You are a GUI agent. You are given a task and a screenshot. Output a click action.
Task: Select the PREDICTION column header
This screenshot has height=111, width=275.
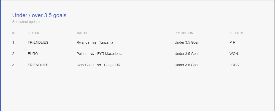click(x=184, y=33)
